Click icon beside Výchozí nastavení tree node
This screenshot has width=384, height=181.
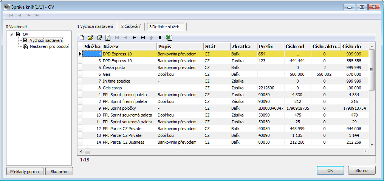tap(25, 40)
